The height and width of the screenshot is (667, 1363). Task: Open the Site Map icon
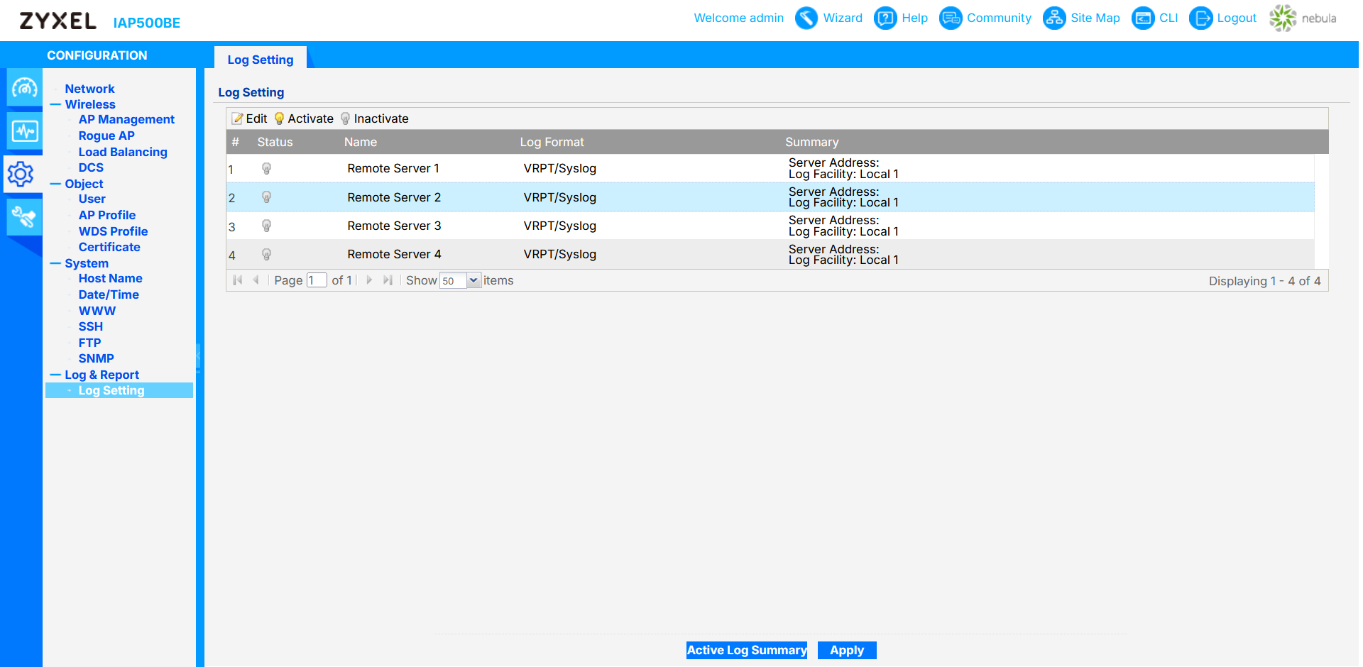[x=1054, y=18]
